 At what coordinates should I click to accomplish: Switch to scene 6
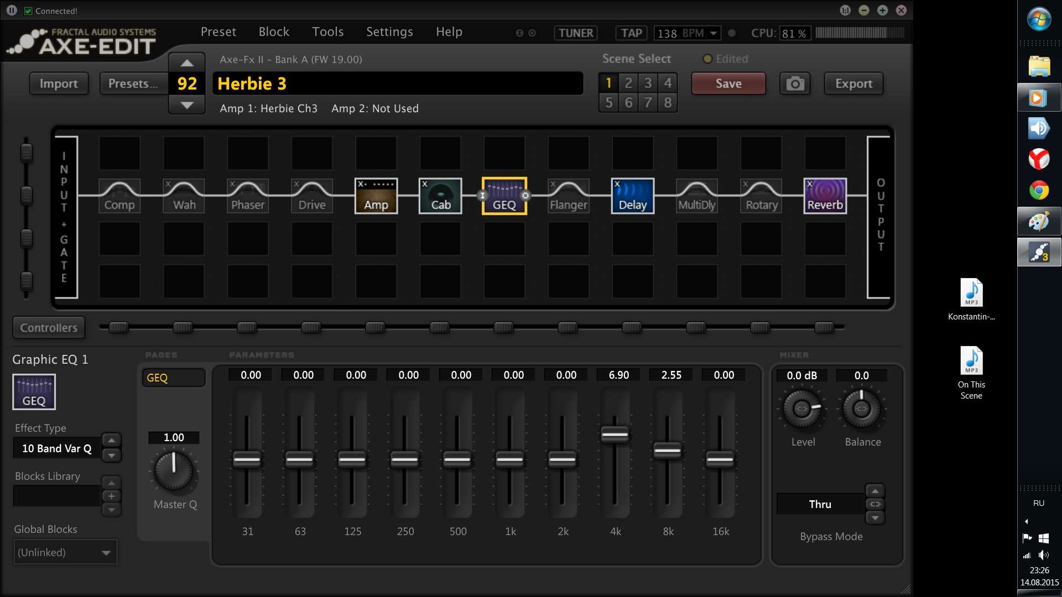tap(628, 102)
